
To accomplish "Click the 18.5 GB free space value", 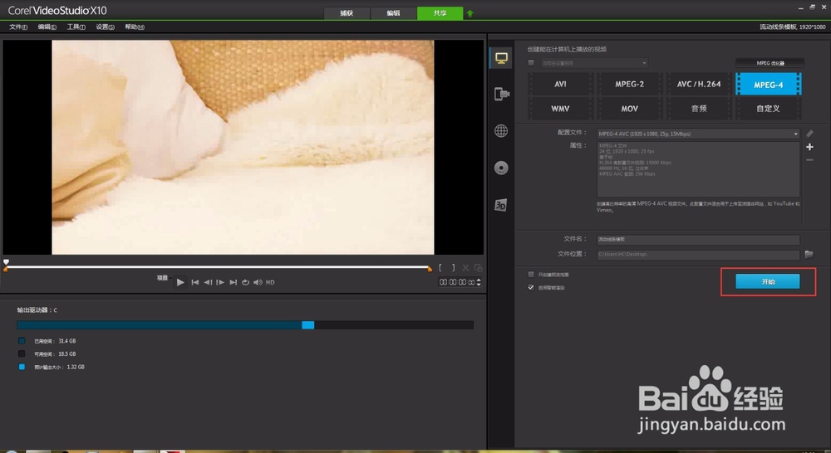I will coord(66,354).
